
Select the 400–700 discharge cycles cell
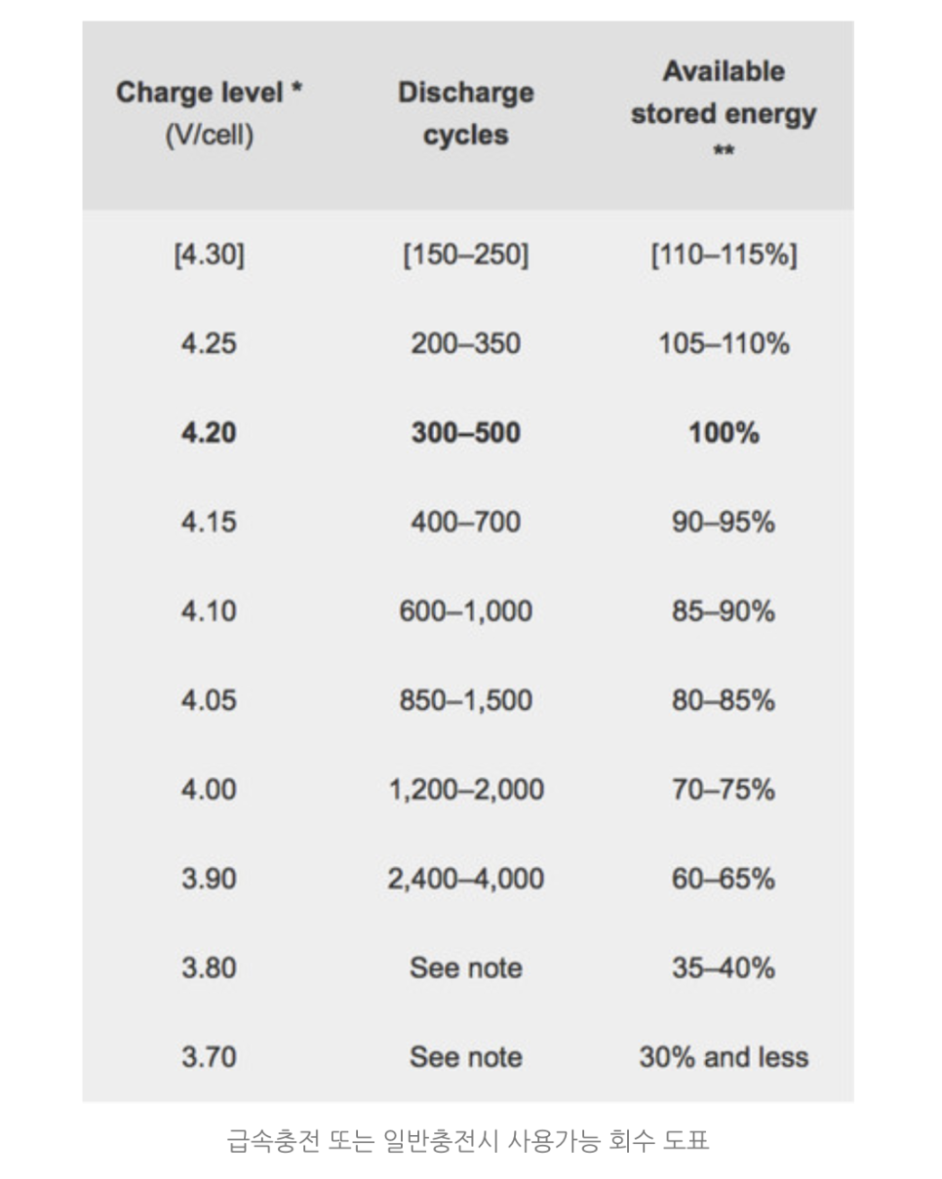(466, 523)
